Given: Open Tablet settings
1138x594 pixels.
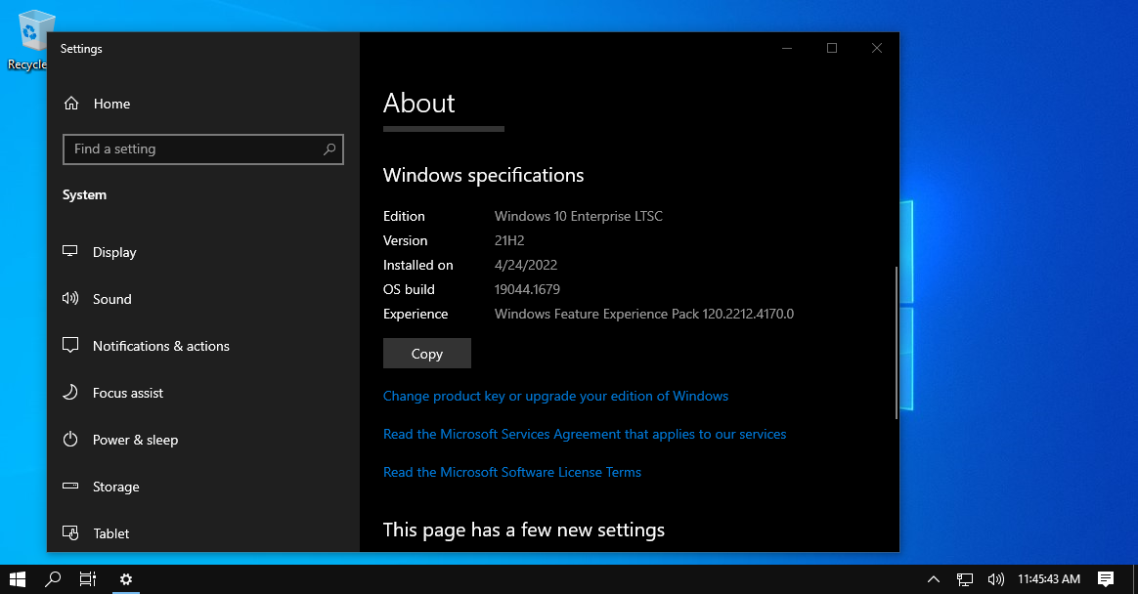Looking at the screenshot, I should [203, 533].
